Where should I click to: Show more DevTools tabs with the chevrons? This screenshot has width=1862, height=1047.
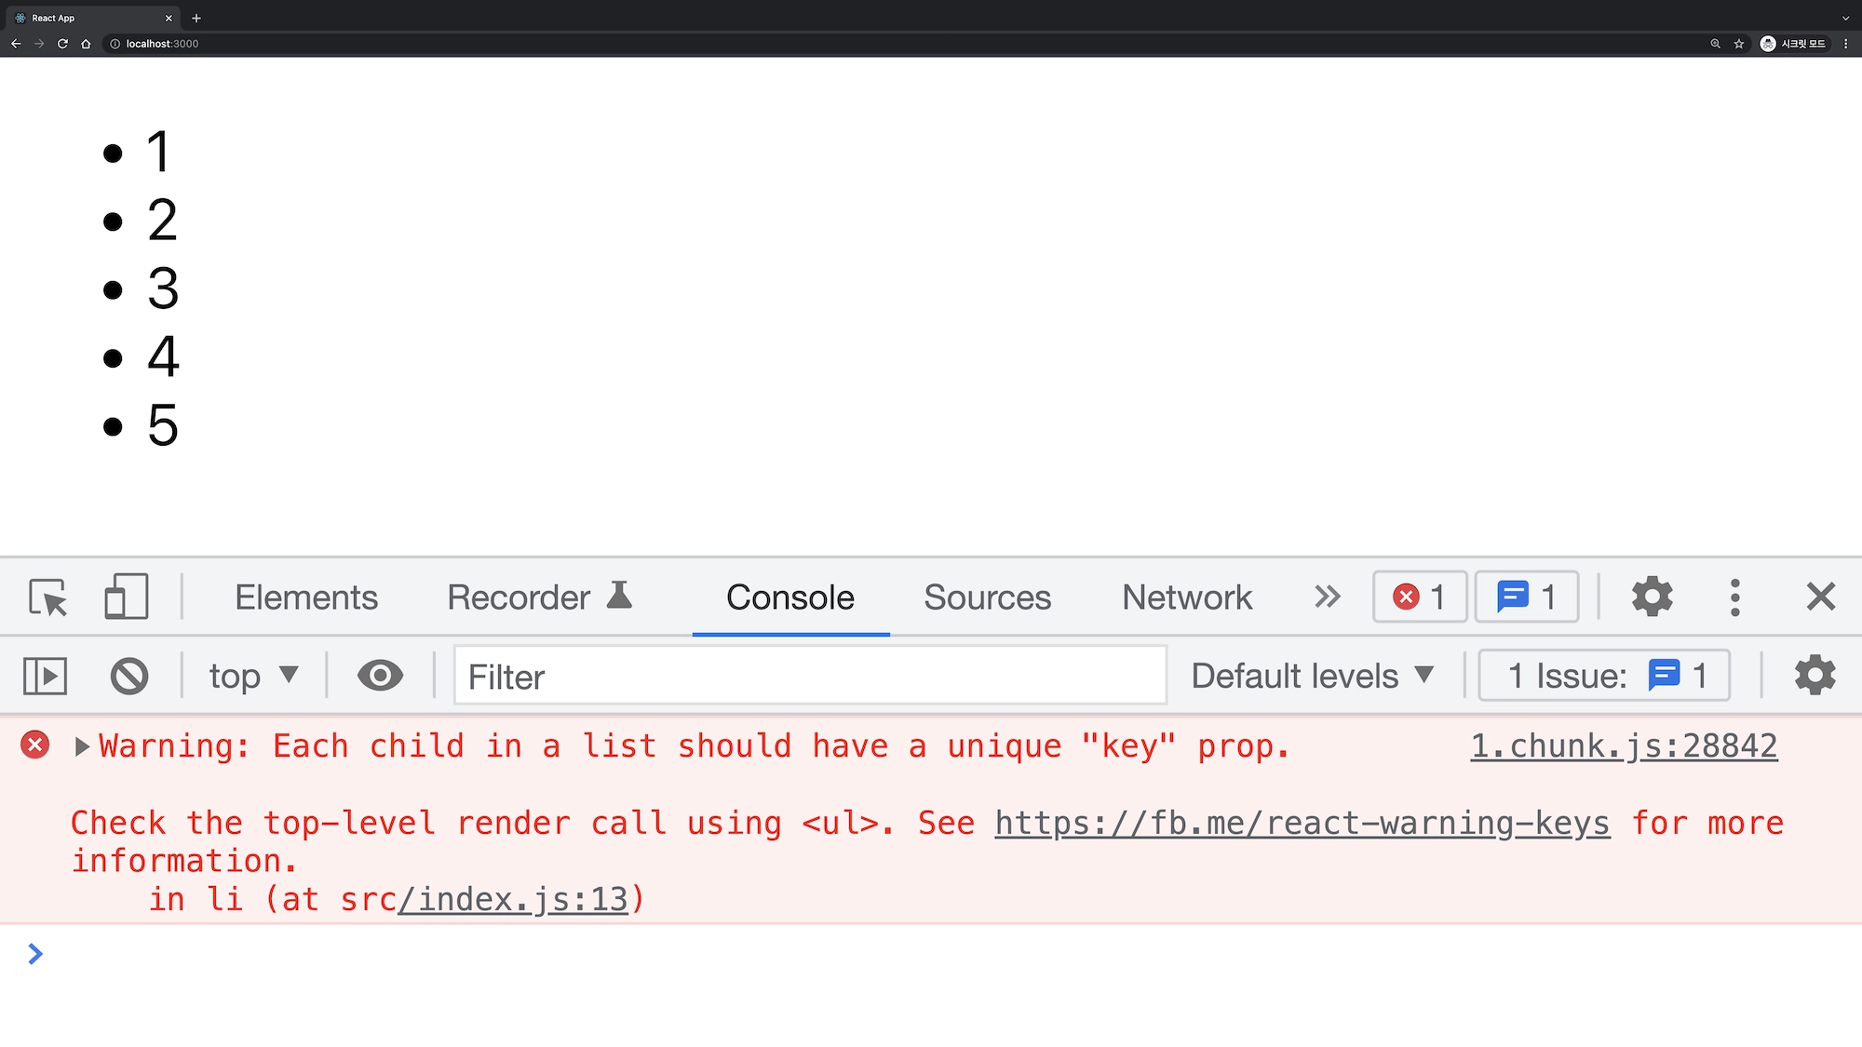point(1327,597)
